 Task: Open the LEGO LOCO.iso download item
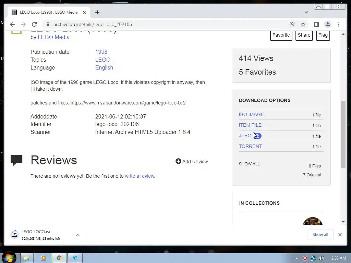pos(41,235)
